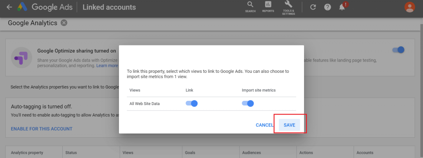This screenshot has width=423, height=158.
Task: Click the dialog's Link column header
Action: click(x=189, y=90)
